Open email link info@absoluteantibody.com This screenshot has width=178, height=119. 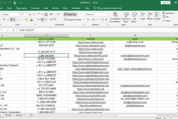tap(135, 85)
